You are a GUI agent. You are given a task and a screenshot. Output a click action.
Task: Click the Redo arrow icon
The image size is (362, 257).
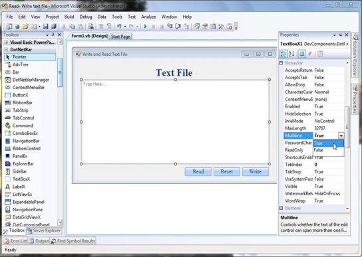click(x=131, y=27)
